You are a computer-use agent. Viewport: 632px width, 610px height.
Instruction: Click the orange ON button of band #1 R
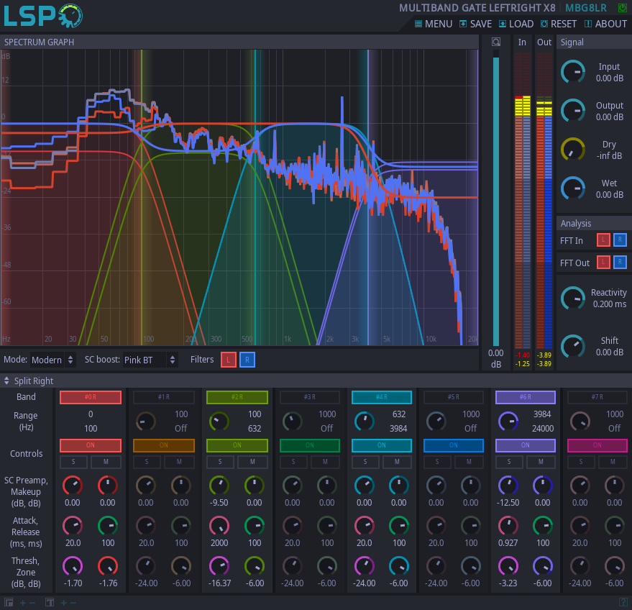point(164,445)
